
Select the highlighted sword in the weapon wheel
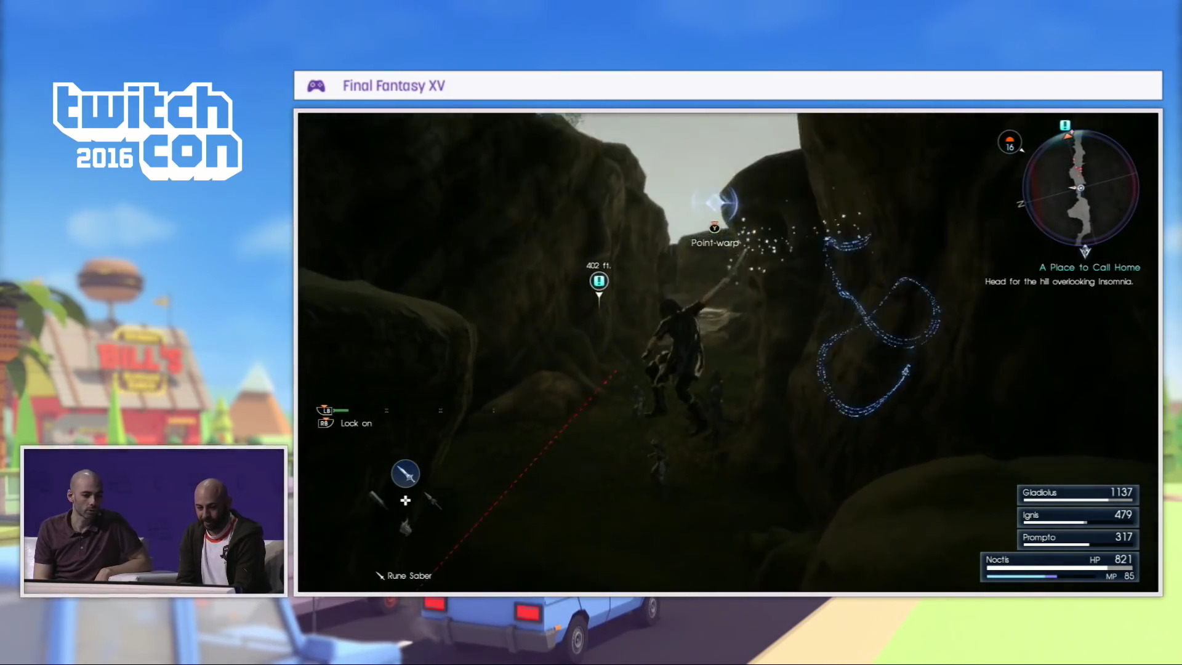coord(405,474)
